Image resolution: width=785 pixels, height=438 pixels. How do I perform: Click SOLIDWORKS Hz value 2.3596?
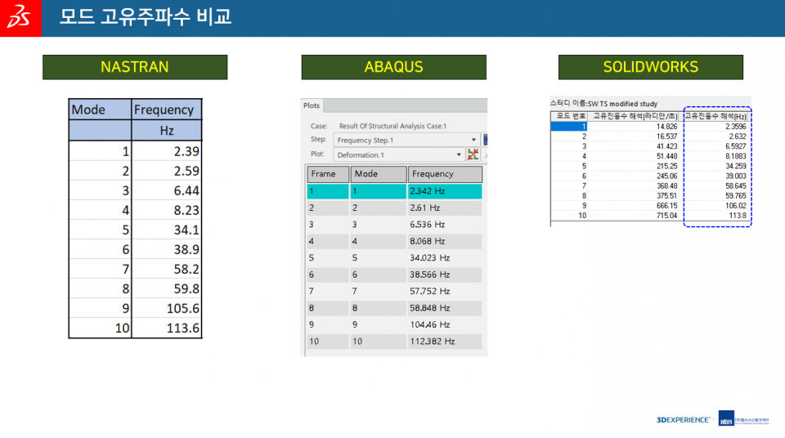click(735, 127)
